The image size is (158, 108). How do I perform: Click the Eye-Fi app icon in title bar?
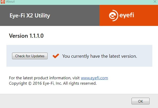2,2
